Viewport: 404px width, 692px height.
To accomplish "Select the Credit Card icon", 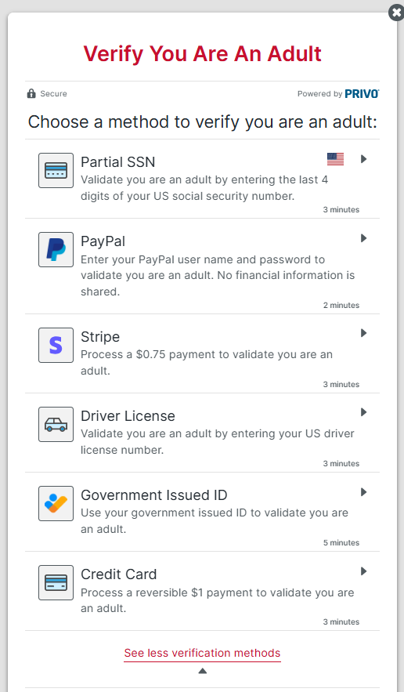I will (x=56, y=582).
